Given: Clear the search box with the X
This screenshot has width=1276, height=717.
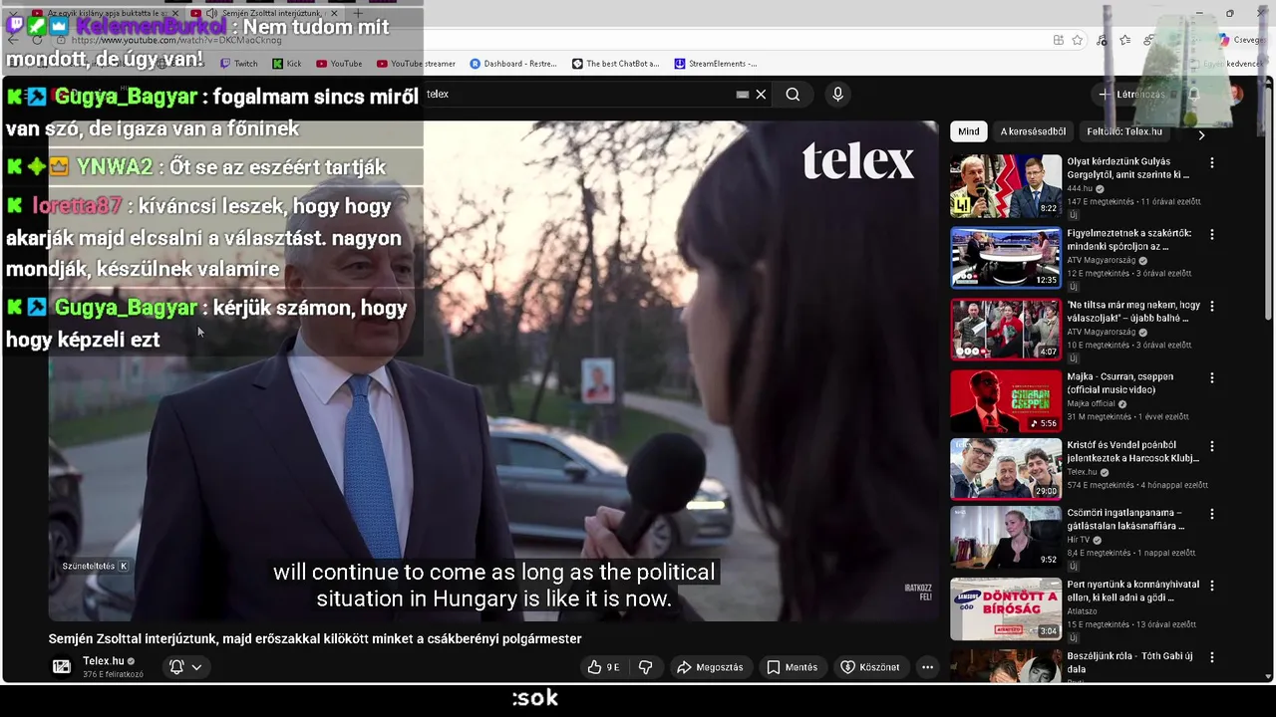Looking at the screenshot, I should click(761, 95).
